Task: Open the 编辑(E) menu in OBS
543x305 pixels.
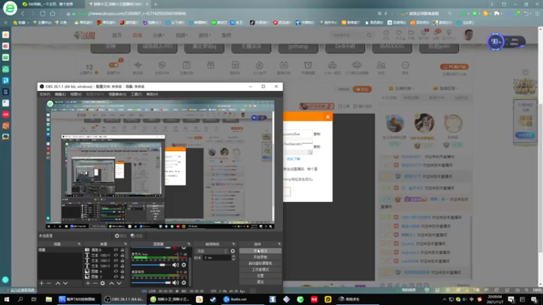Action: (60, 94)
